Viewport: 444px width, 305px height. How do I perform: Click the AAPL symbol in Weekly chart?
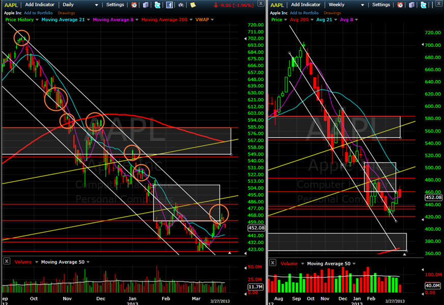[x=277, y=5]
